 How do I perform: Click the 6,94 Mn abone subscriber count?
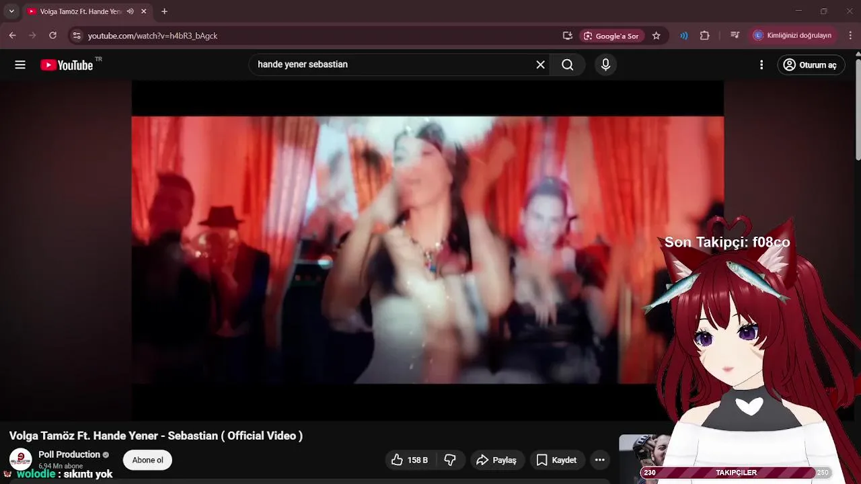point(61,466)
